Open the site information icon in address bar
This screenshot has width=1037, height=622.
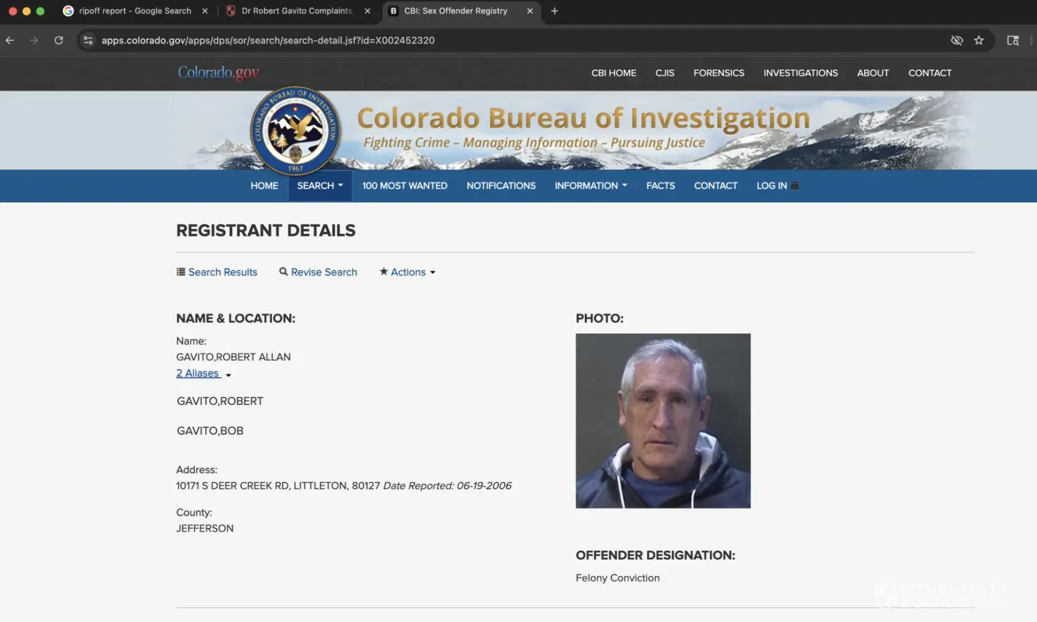click(x=88, y=40)
